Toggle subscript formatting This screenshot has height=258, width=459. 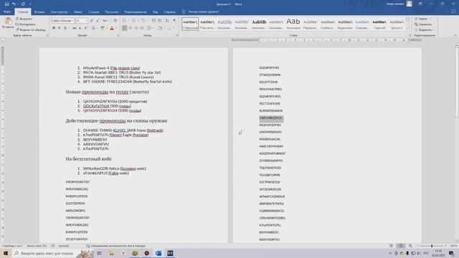80,28
